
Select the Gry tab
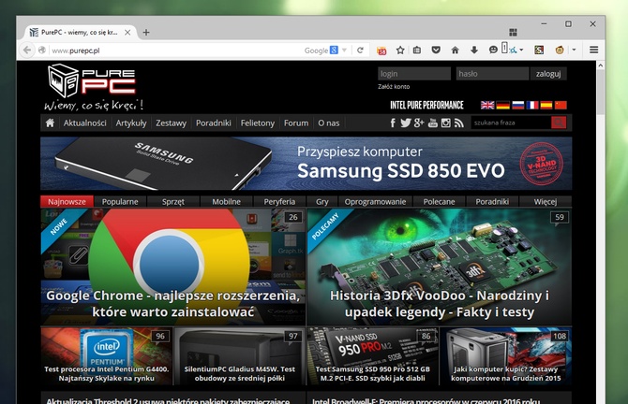[x=322, y=201]
